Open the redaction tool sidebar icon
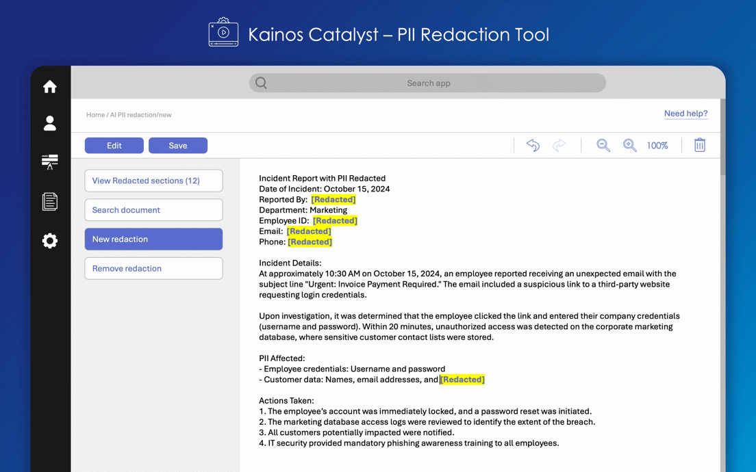756x472 pixels. 50,162
